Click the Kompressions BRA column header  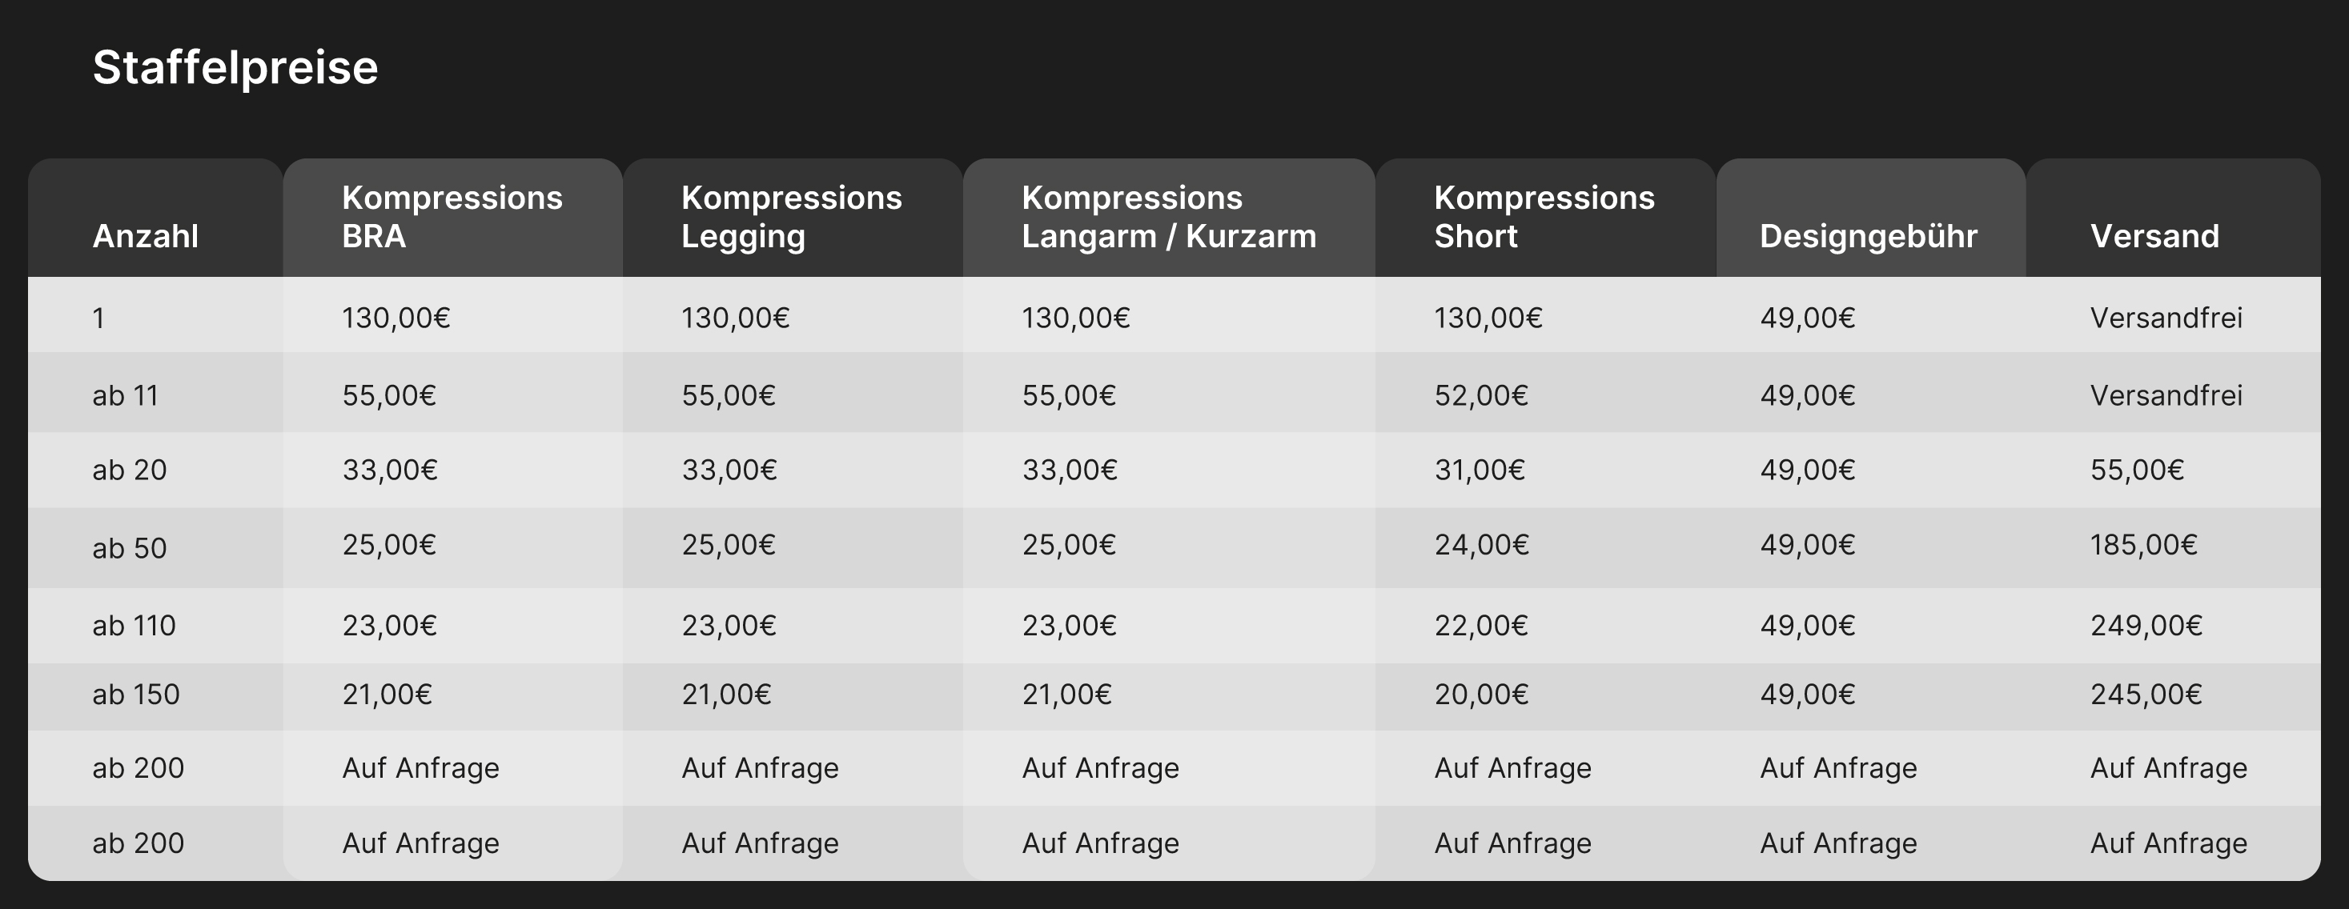click(452, 217)
